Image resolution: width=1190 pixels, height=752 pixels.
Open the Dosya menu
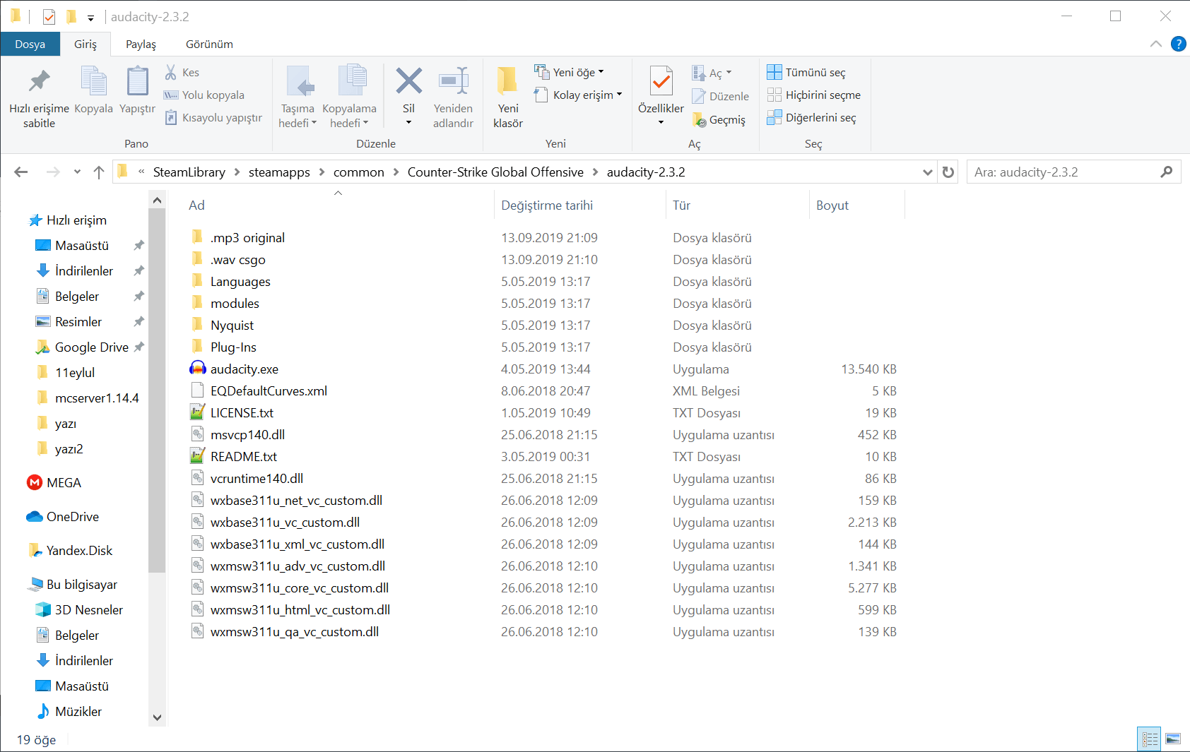(30, 44)
